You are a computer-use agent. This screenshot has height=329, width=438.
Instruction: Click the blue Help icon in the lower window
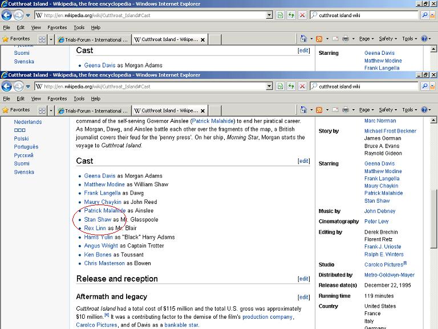click(424, 110)
